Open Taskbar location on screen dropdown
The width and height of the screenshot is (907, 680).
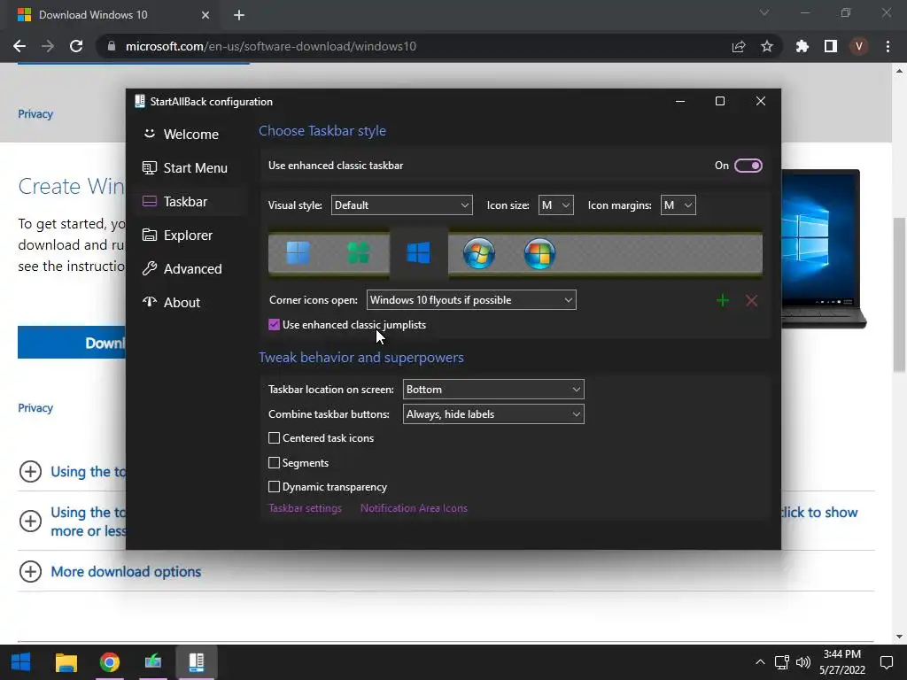coord(493,390)
